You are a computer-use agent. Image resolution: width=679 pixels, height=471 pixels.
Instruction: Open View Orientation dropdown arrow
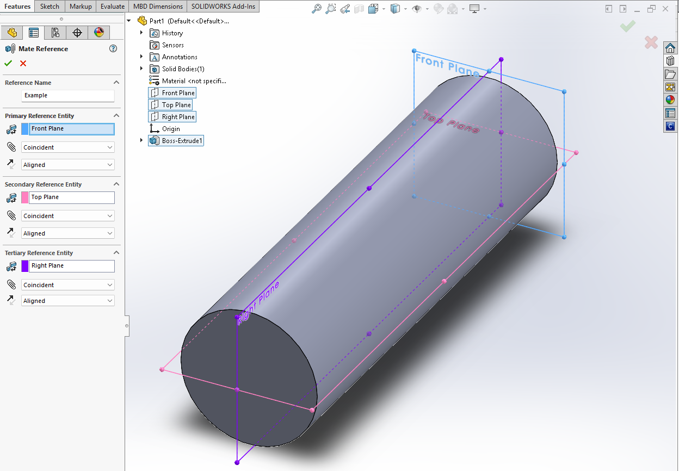tap(384, 9)
